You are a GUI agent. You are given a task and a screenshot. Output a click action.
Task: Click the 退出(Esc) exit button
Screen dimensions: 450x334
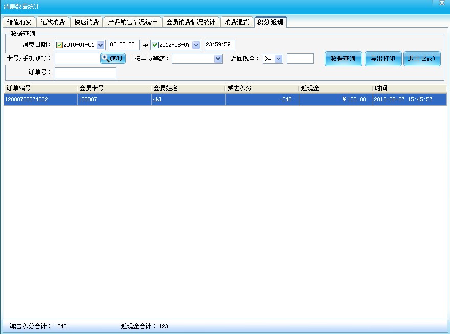[422, 58]
